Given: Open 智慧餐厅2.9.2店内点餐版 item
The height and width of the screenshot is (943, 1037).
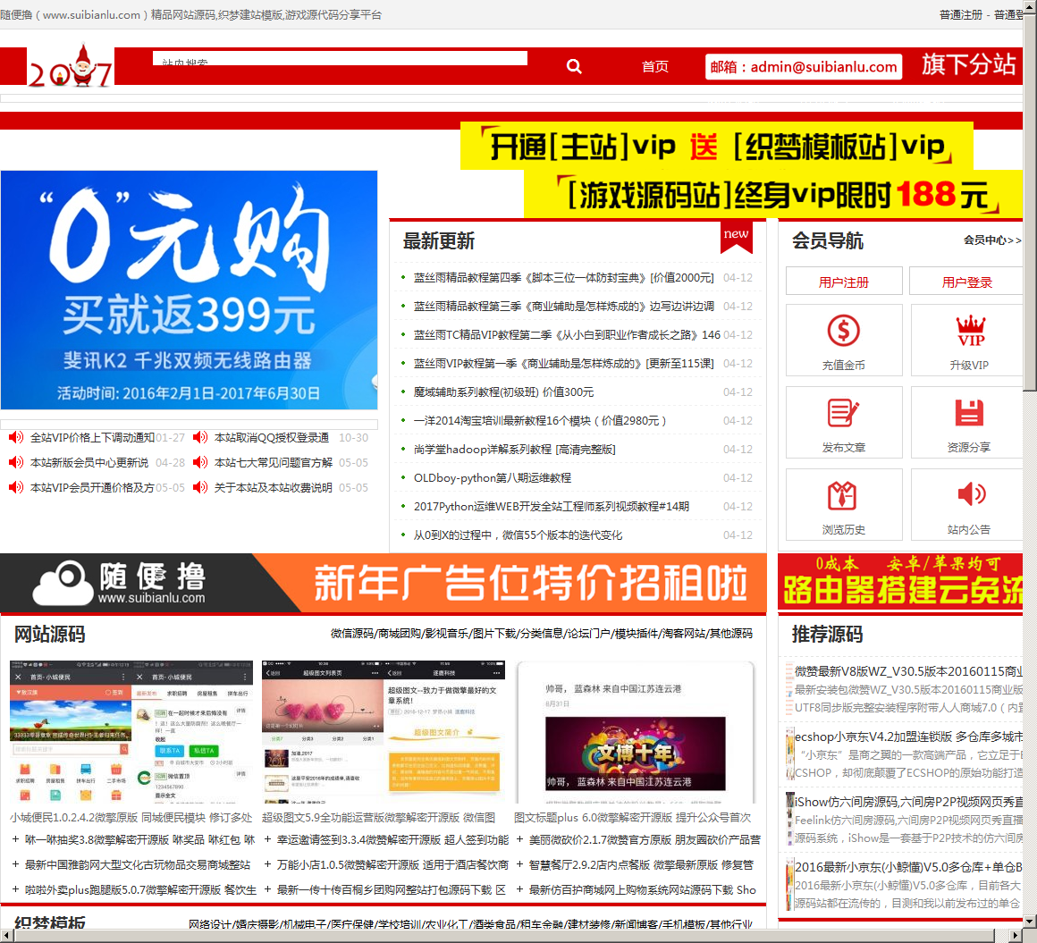Looking at the screenshot, I should (641, 865).
